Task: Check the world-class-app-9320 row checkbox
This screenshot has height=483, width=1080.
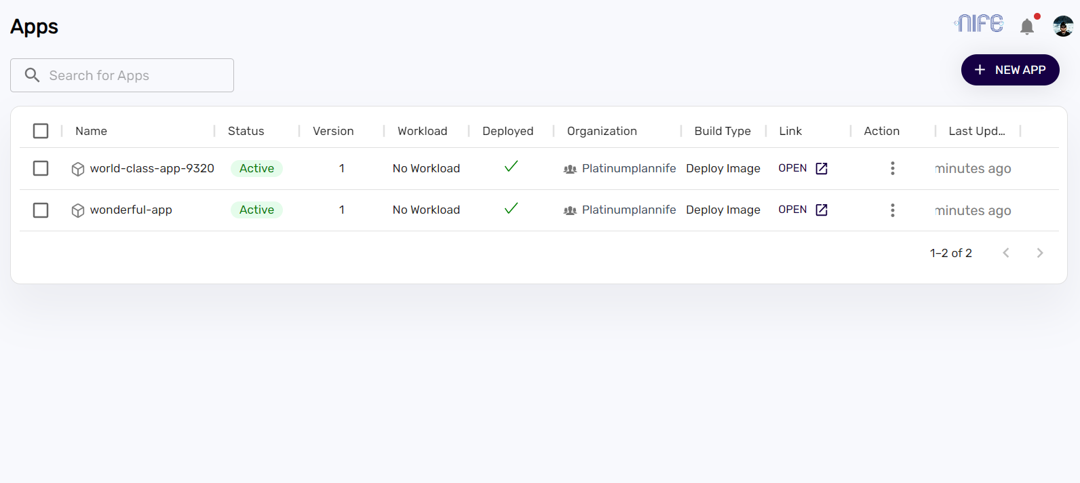Action: tap(41, 168)
